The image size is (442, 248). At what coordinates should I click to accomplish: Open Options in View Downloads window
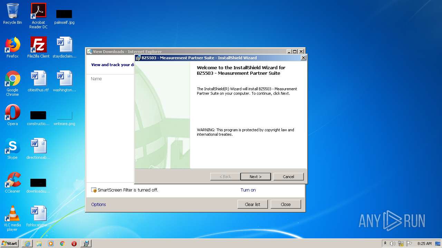98,204
